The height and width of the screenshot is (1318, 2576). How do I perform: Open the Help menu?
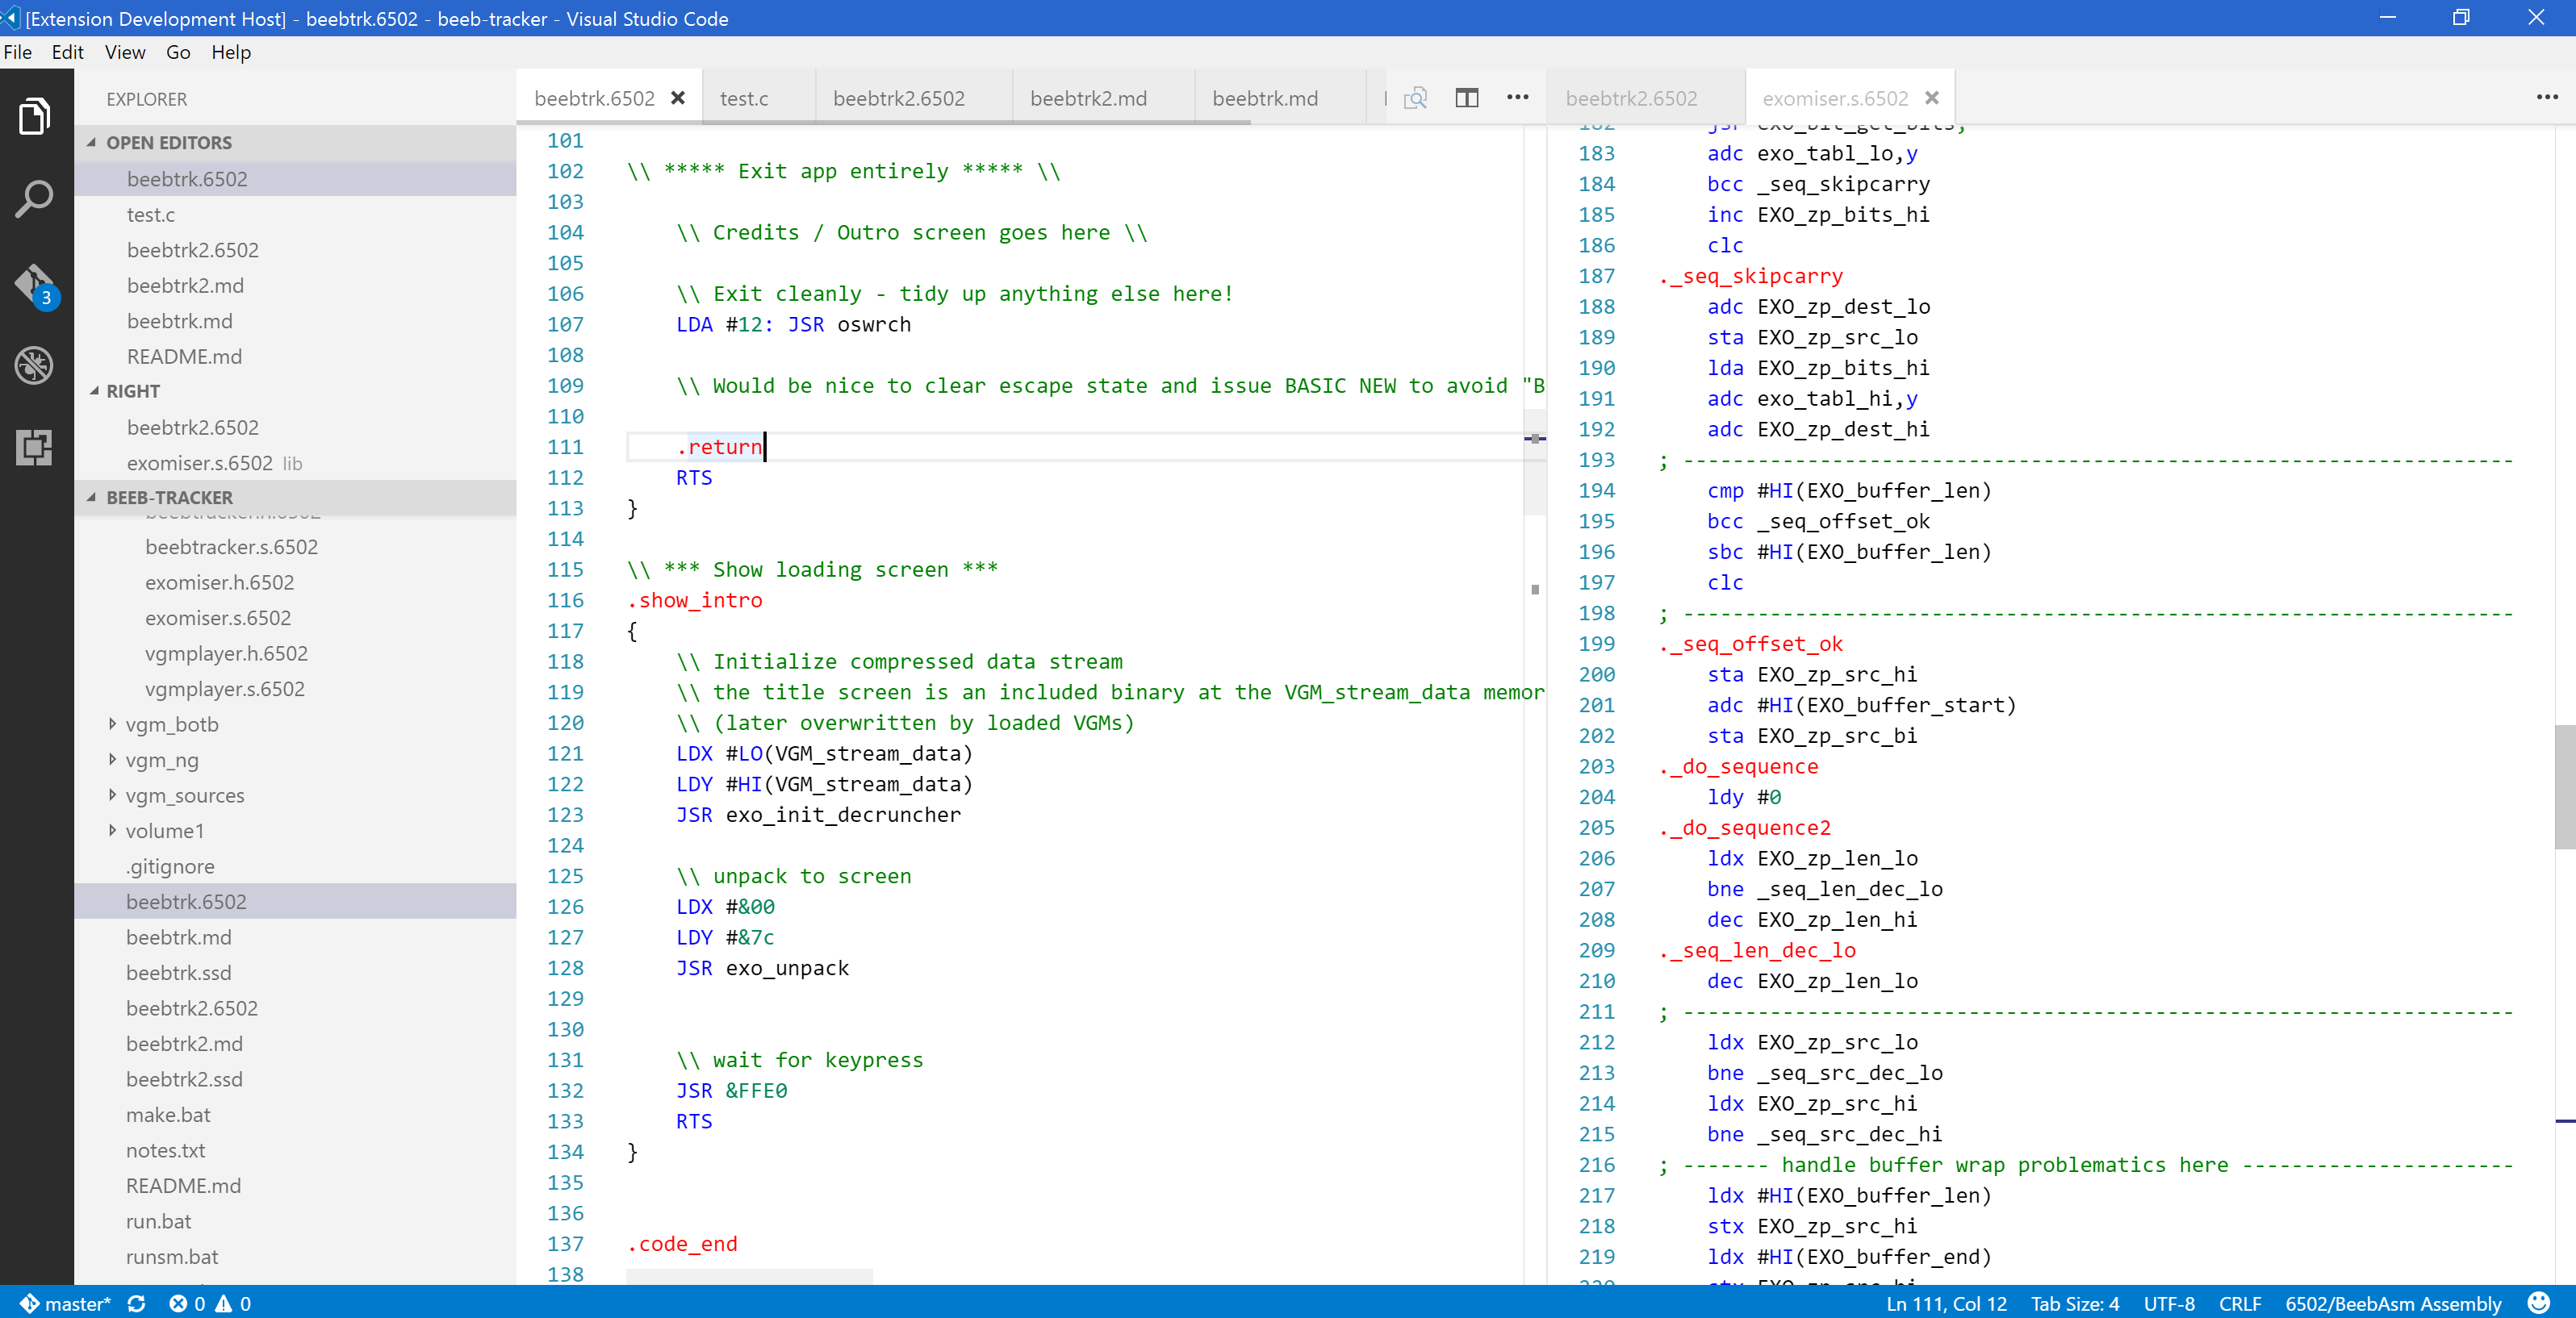point(231,52)
